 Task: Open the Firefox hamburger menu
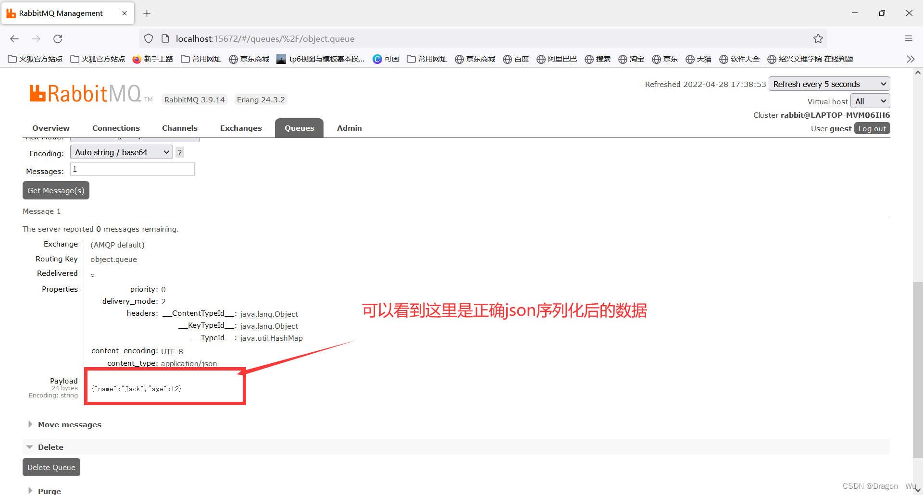[x=909, y=38]
